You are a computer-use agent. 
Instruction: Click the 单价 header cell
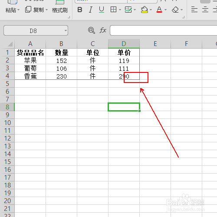124,53
